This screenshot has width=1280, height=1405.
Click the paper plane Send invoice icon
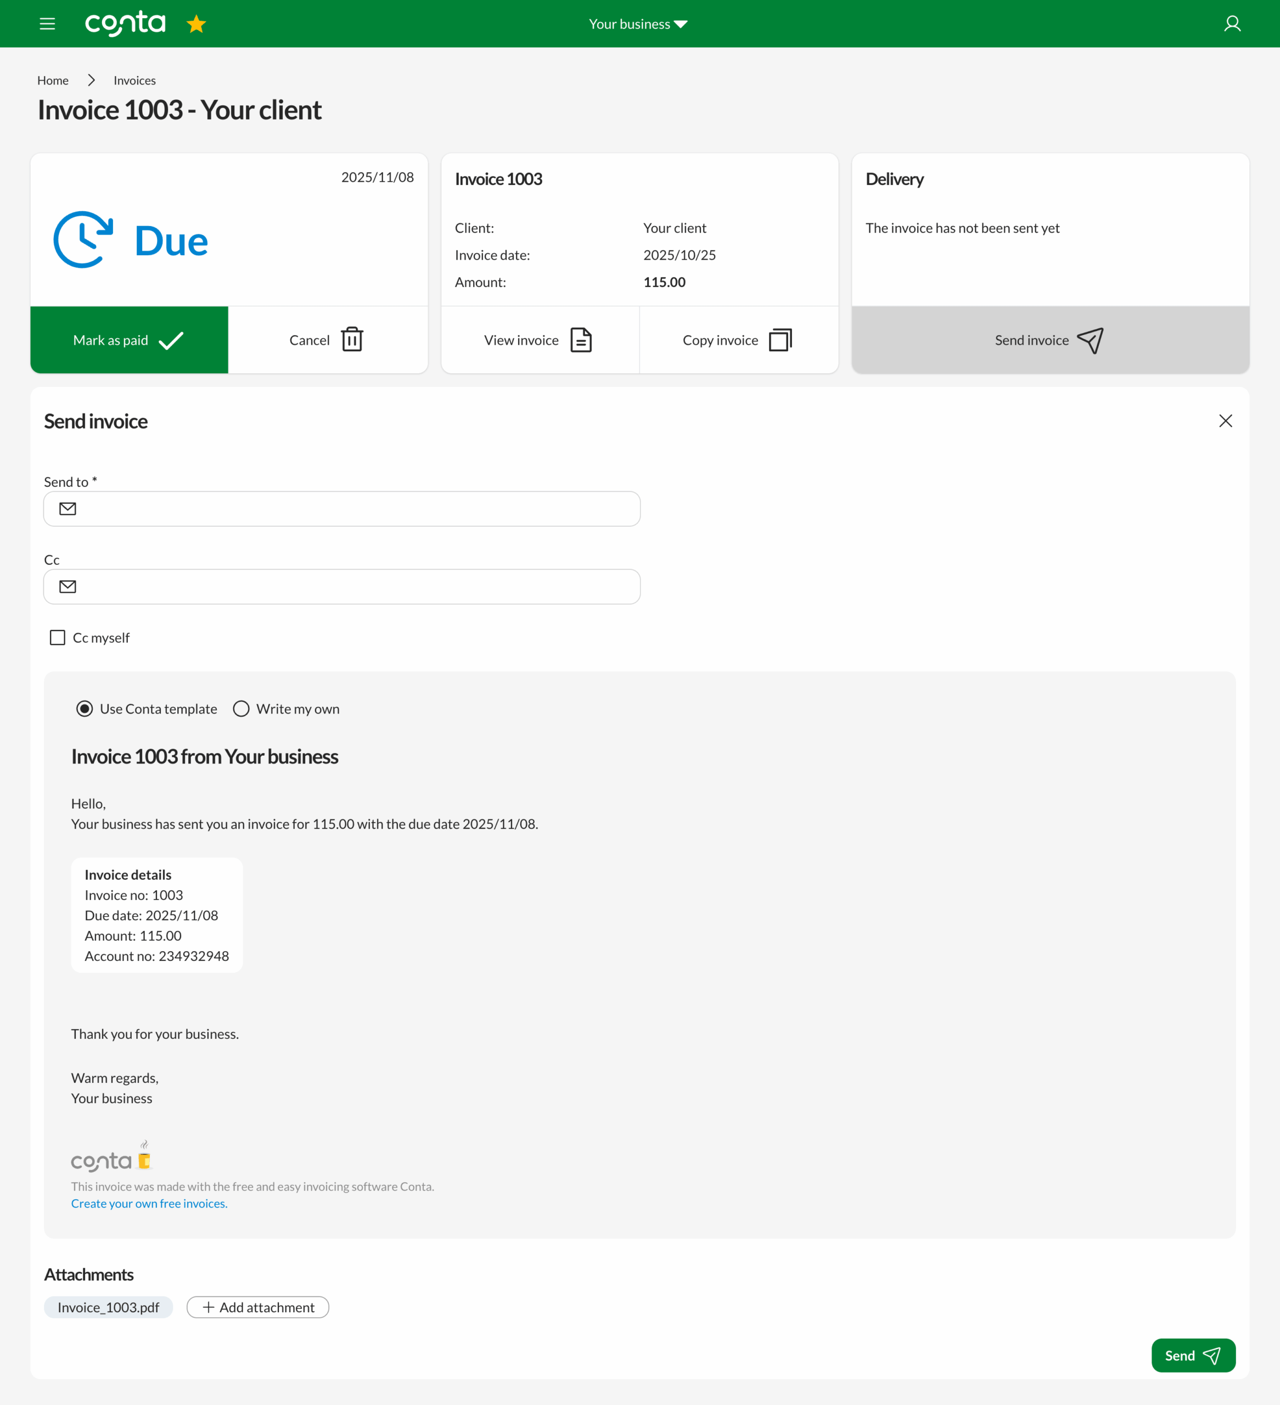pos(1091,340)
